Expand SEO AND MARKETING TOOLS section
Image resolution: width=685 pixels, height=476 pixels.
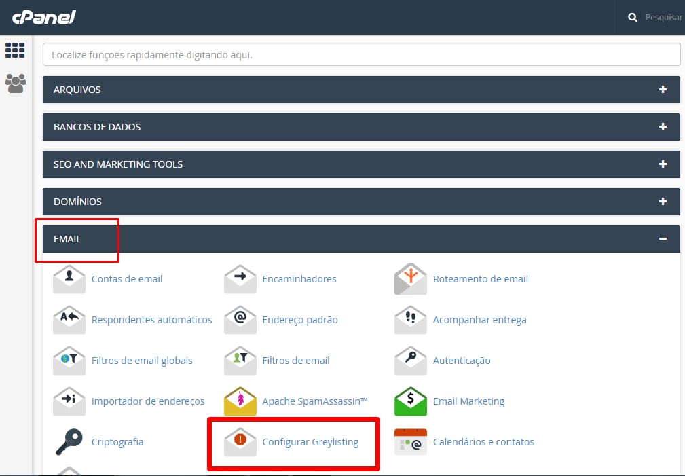[x=663, y=164]
